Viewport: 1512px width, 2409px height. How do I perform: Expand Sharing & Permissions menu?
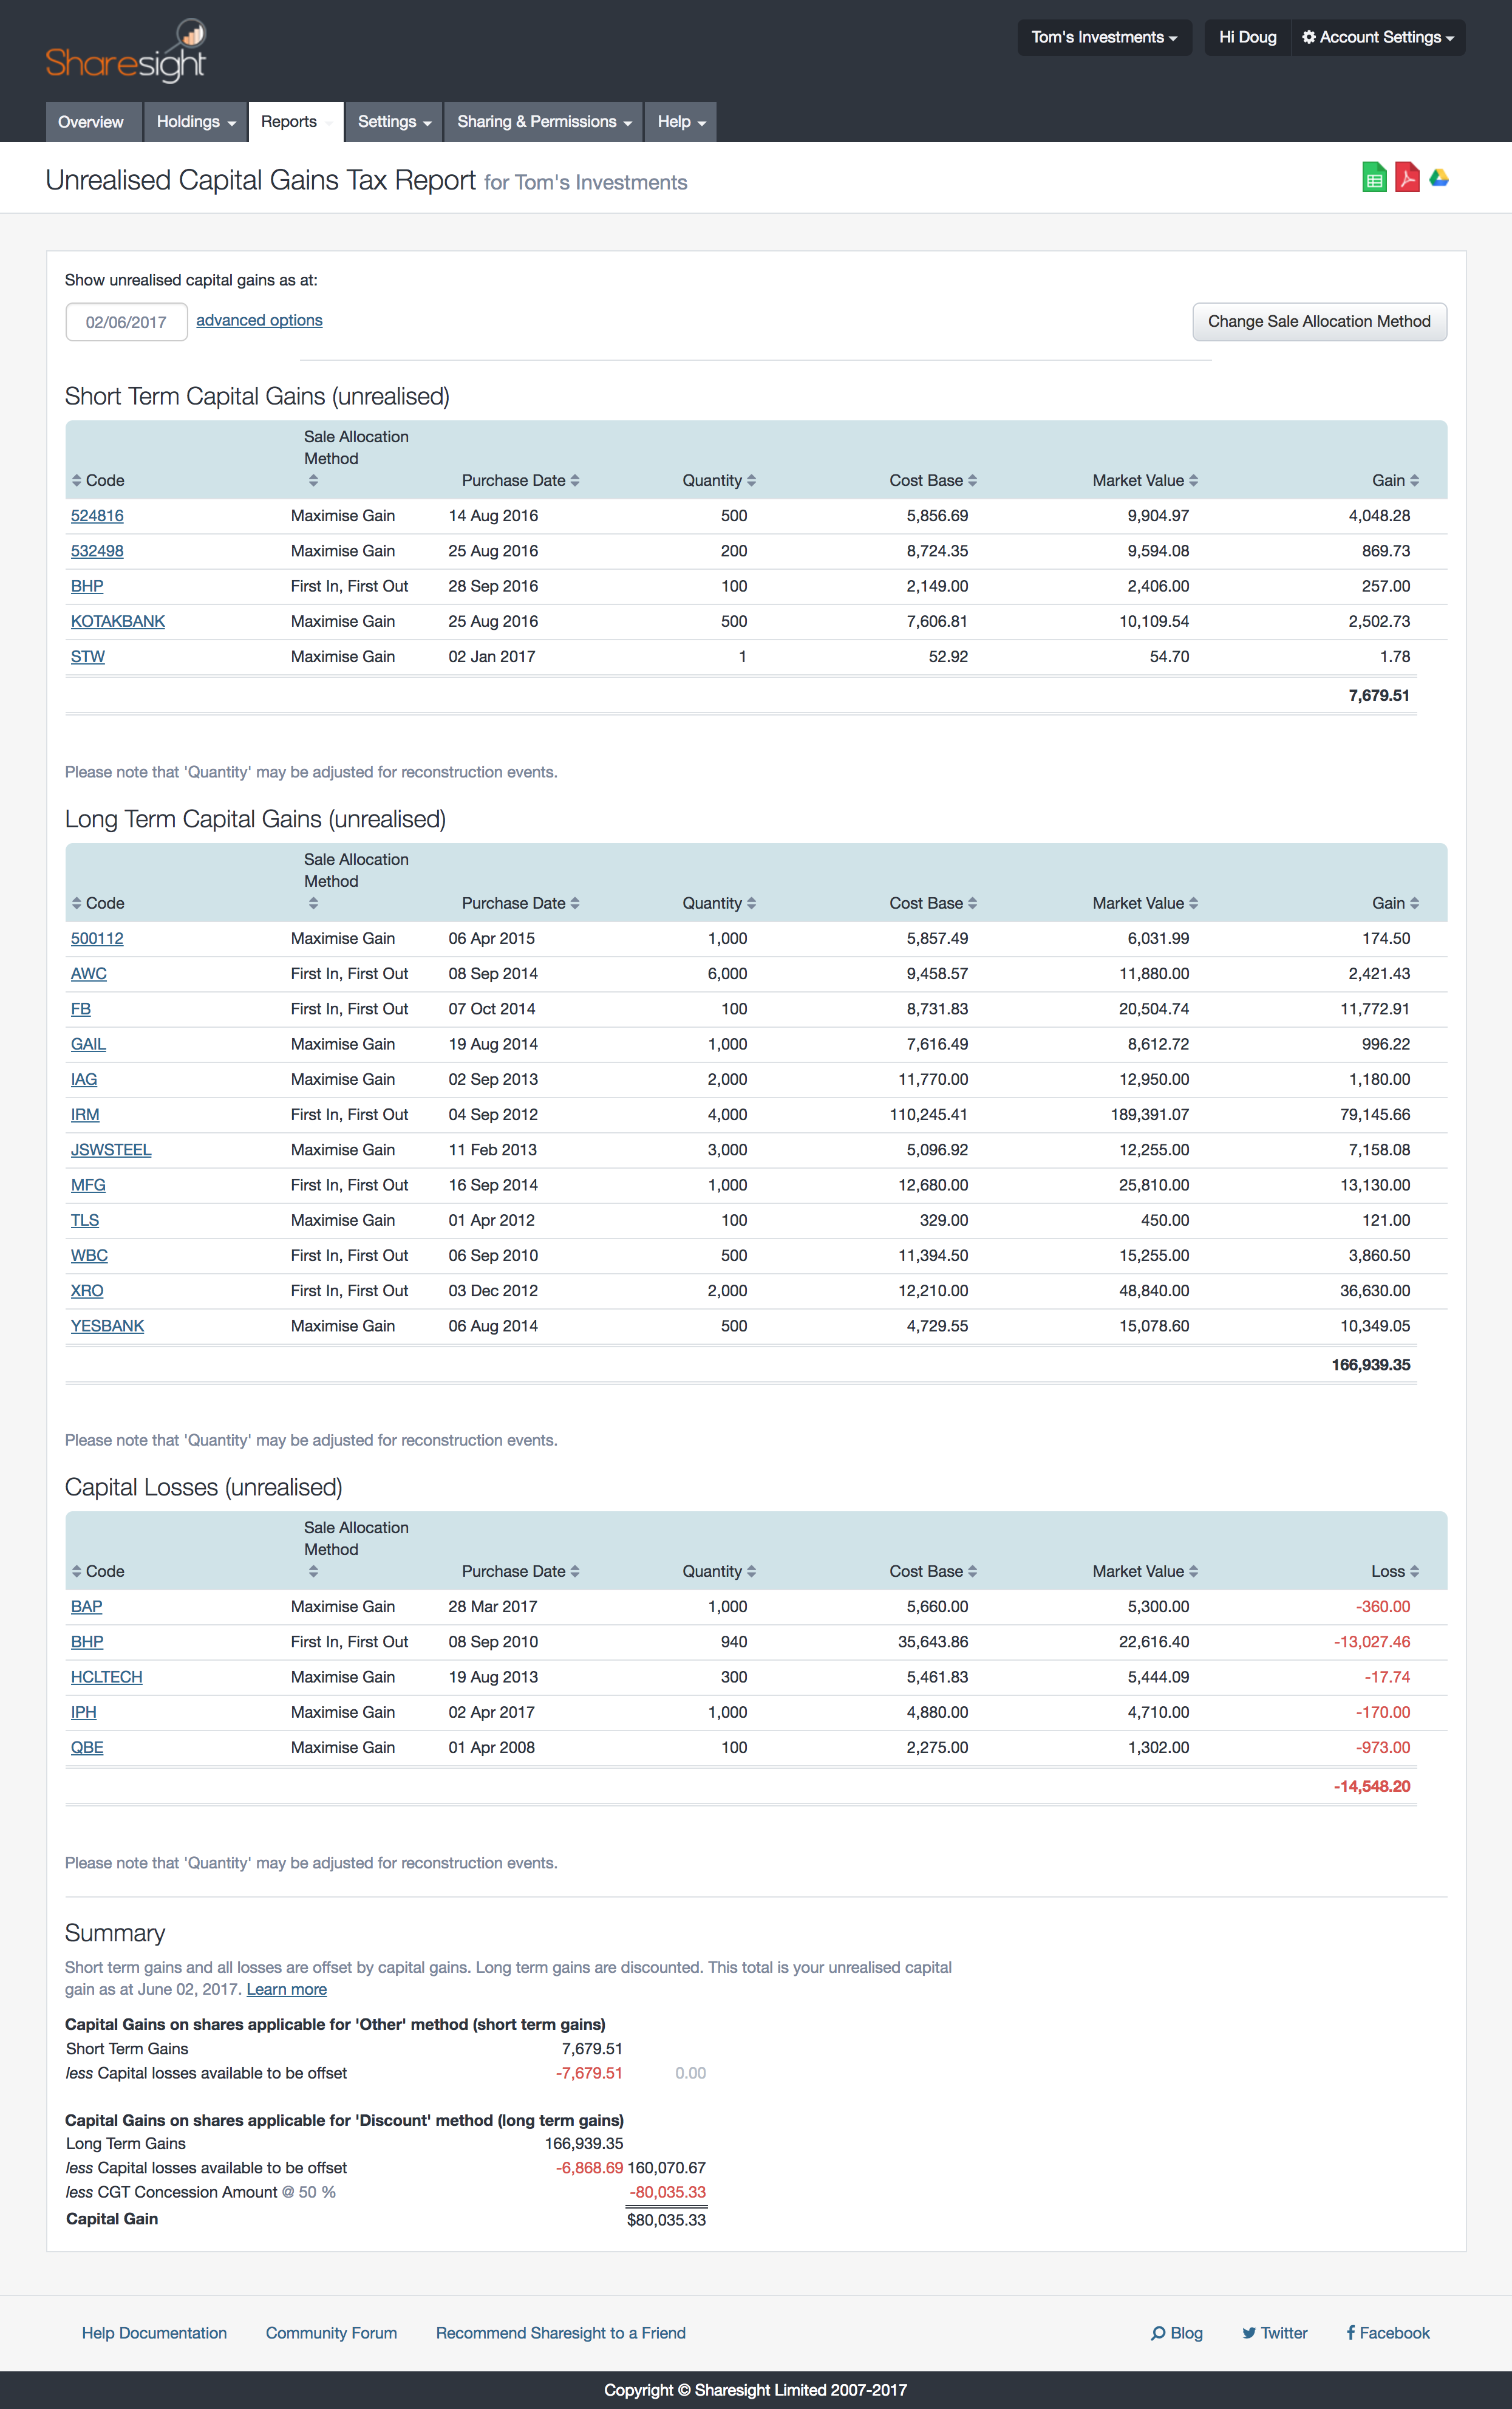coord(544,122)
